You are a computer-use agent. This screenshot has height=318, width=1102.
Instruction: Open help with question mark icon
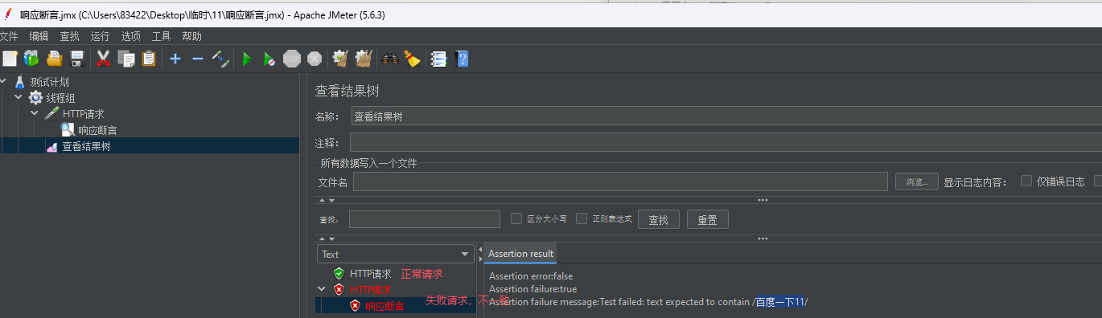point(462,59)
